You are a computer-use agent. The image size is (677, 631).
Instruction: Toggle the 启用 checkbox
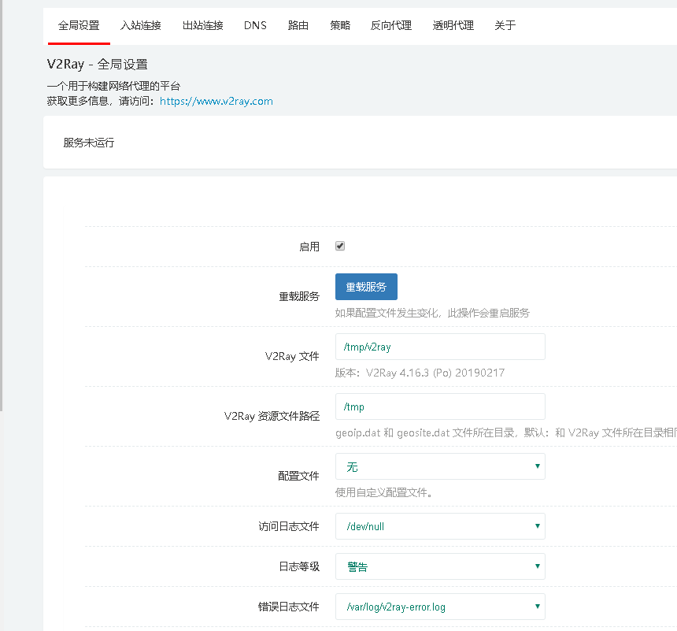[x=339, y=246]
